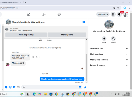Expand Customize chat section
Viewport: 132px width, 97px height.
[109, 48]
